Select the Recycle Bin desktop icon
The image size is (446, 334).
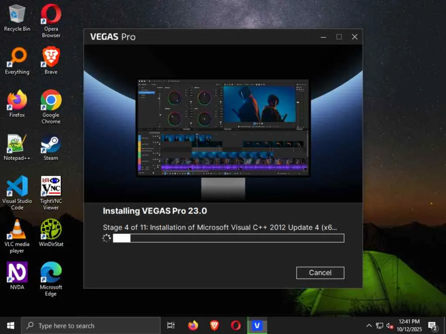[17, 18]
